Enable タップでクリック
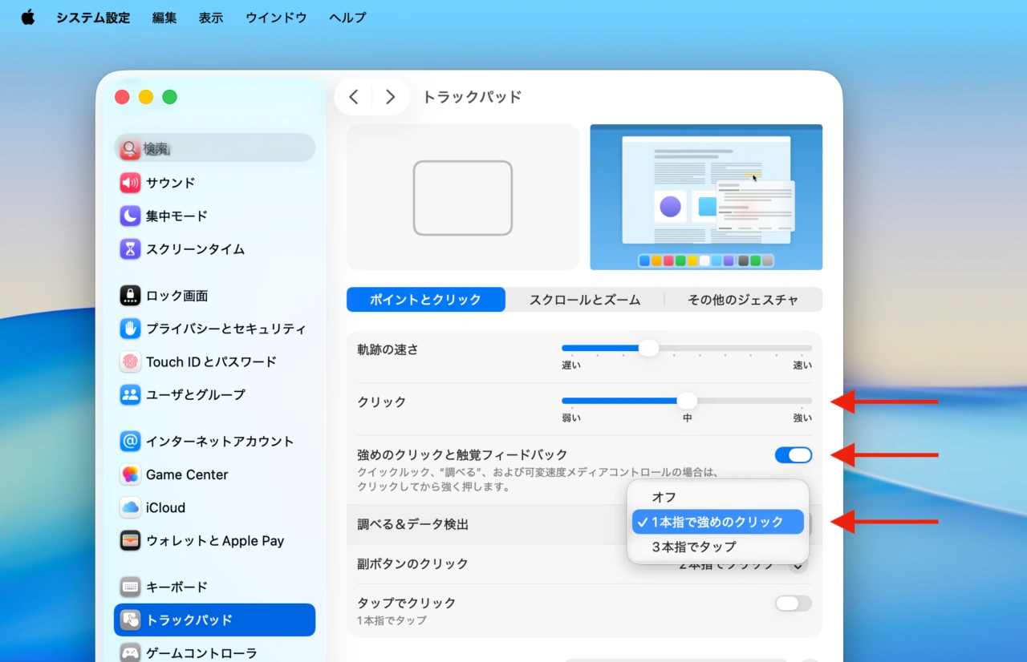This screenshot has width=1027, height=662. pyautogui.click(x=794, y=603)
